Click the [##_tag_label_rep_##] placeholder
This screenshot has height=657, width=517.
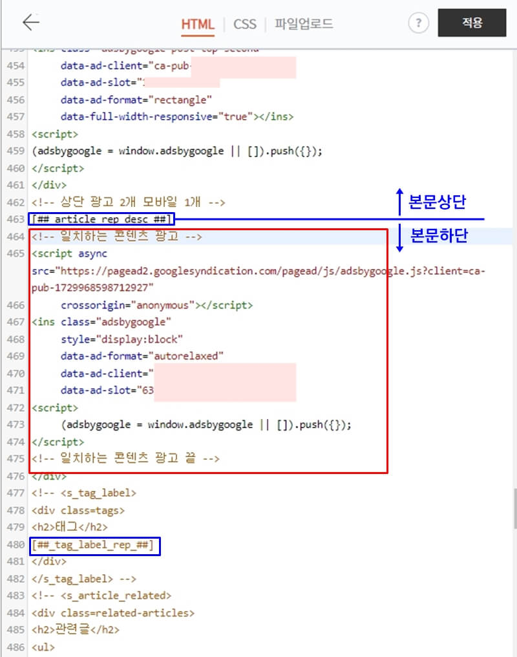click(93, 545)
